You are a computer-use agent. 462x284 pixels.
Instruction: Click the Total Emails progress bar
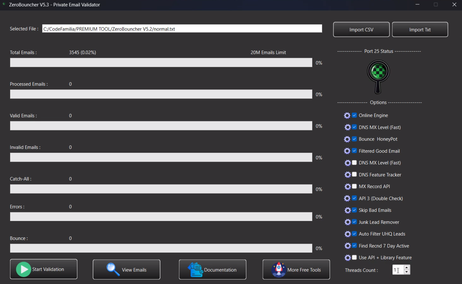tap(161, 63)
